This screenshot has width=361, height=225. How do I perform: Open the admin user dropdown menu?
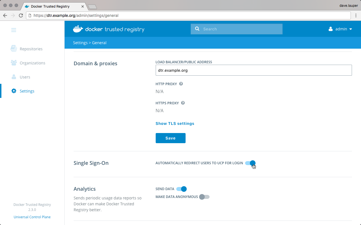tap(340, 29)
